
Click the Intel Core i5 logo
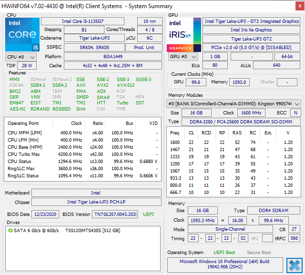pyautogui.click(x=22, y=34)
